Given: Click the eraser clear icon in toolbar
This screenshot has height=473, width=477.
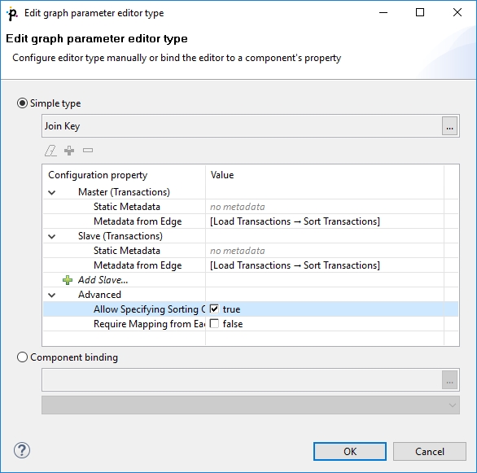Looking at the screenshot, I should coord(50,151).
